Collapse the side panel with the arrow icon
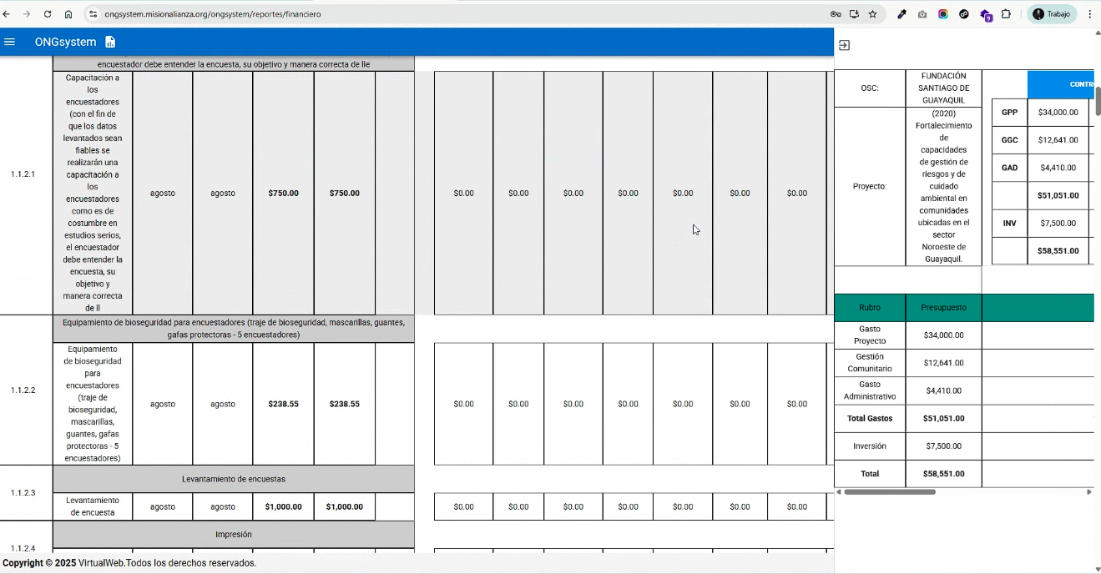Viewport: 1101px width, 574px height. 844,46
